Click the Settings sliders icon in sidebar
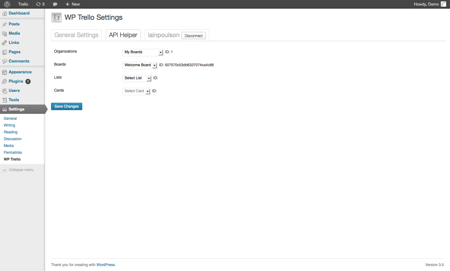450x271 pixels. point(5,109)
